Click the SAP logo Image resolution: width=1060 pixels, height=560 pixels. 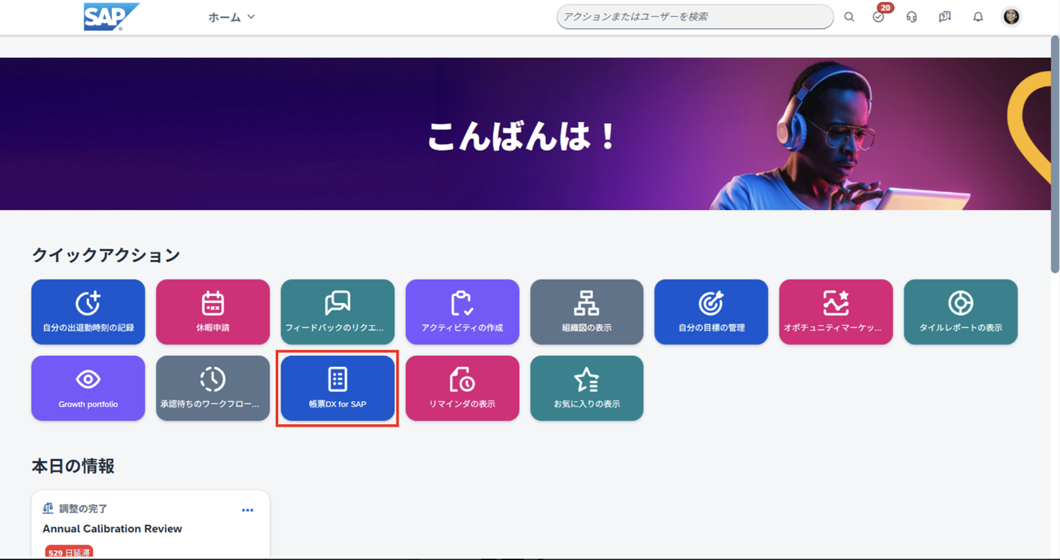pos(111,17)
